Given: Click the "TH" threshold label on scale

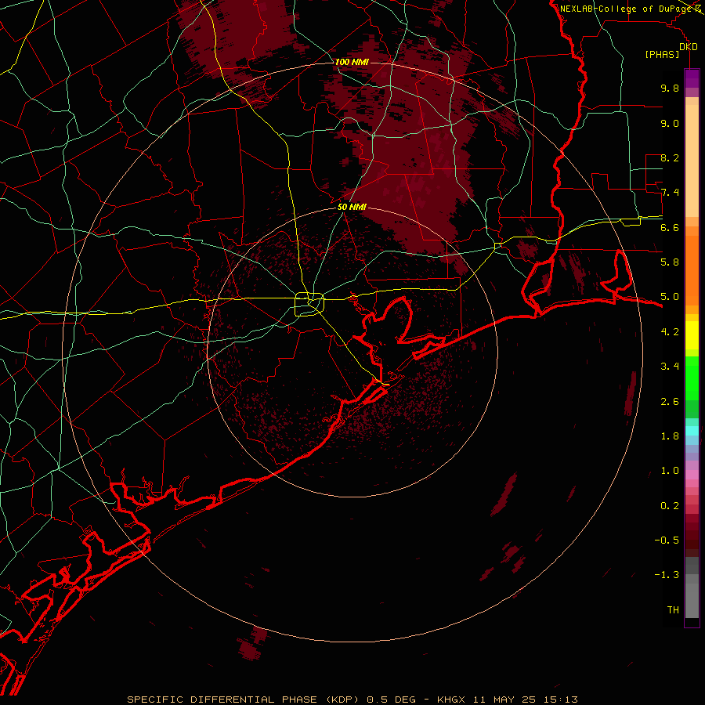Looking at the screenshot, I should [x=673, y=610].
